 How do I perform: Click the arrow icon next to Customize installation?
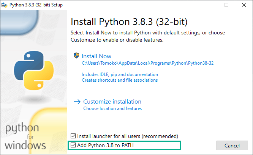click(x=77, y=102)
